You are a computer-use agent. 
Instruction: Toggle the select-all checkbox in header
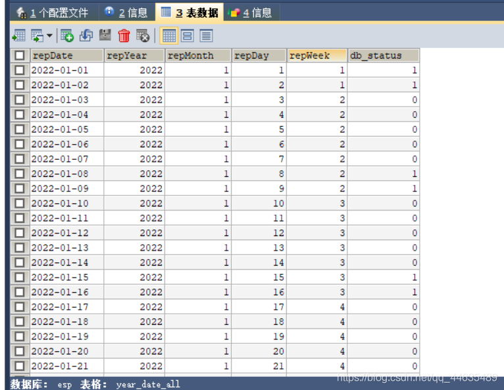pos(20,55)
